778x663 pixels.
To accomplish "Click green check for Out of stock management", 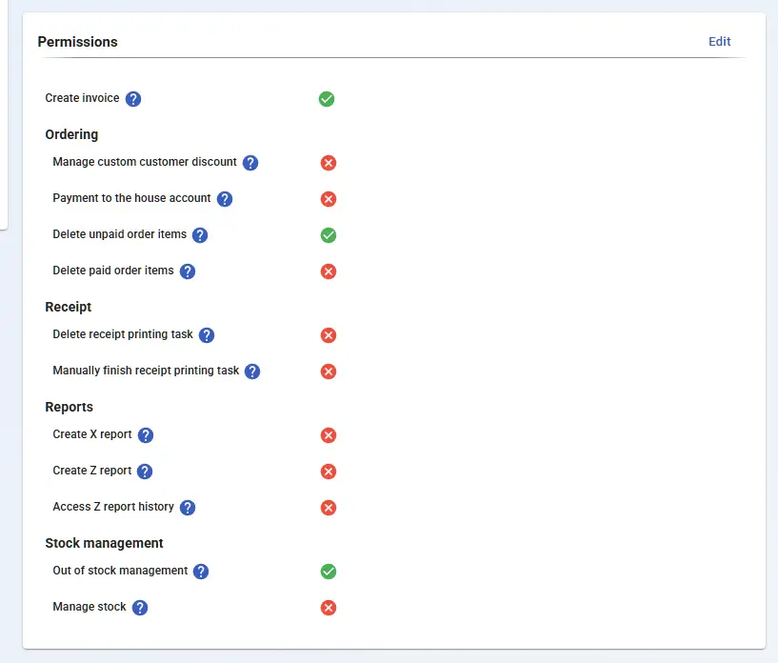I will click(329, 572).
